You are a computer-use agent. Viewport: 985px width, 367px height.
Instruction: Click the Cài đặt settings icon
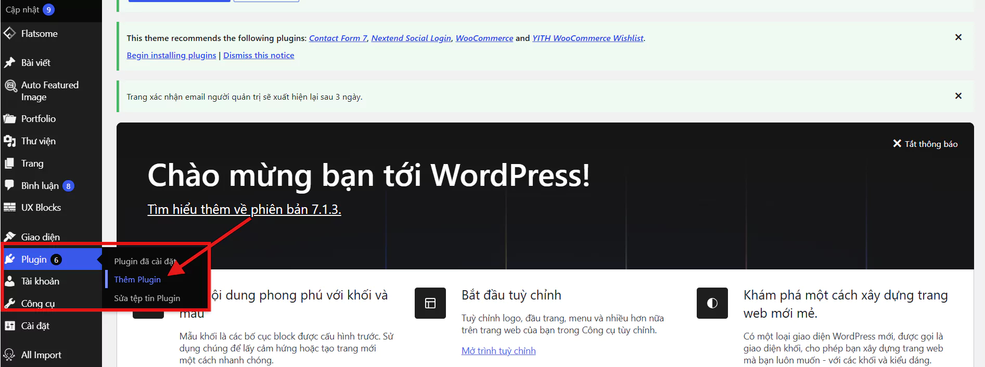[9, 326]
